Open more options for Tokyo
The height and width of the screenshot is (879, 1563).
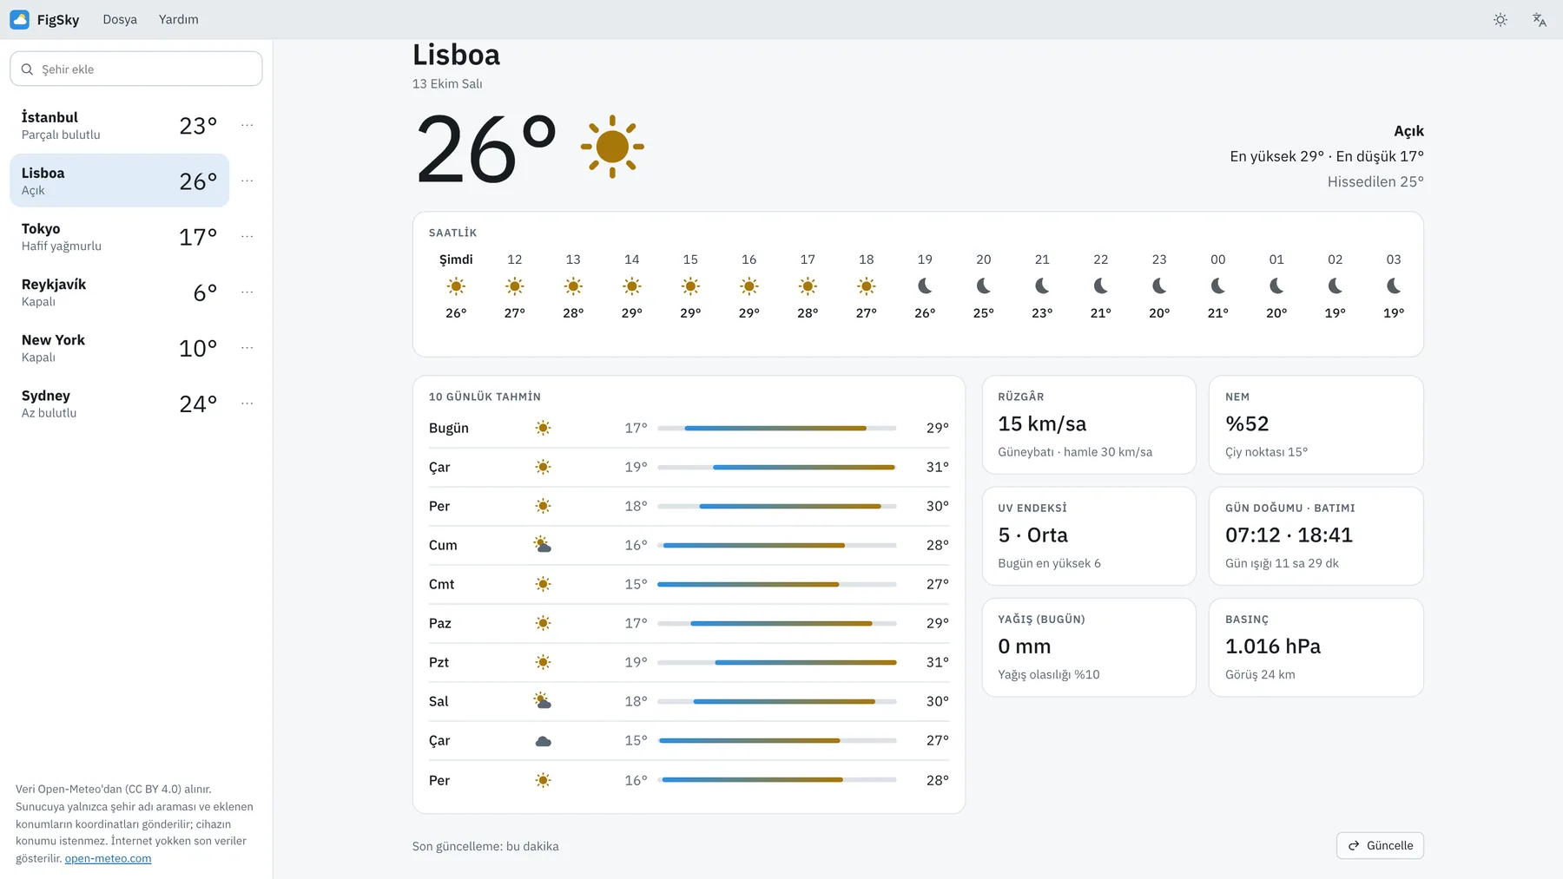(247, 236)
